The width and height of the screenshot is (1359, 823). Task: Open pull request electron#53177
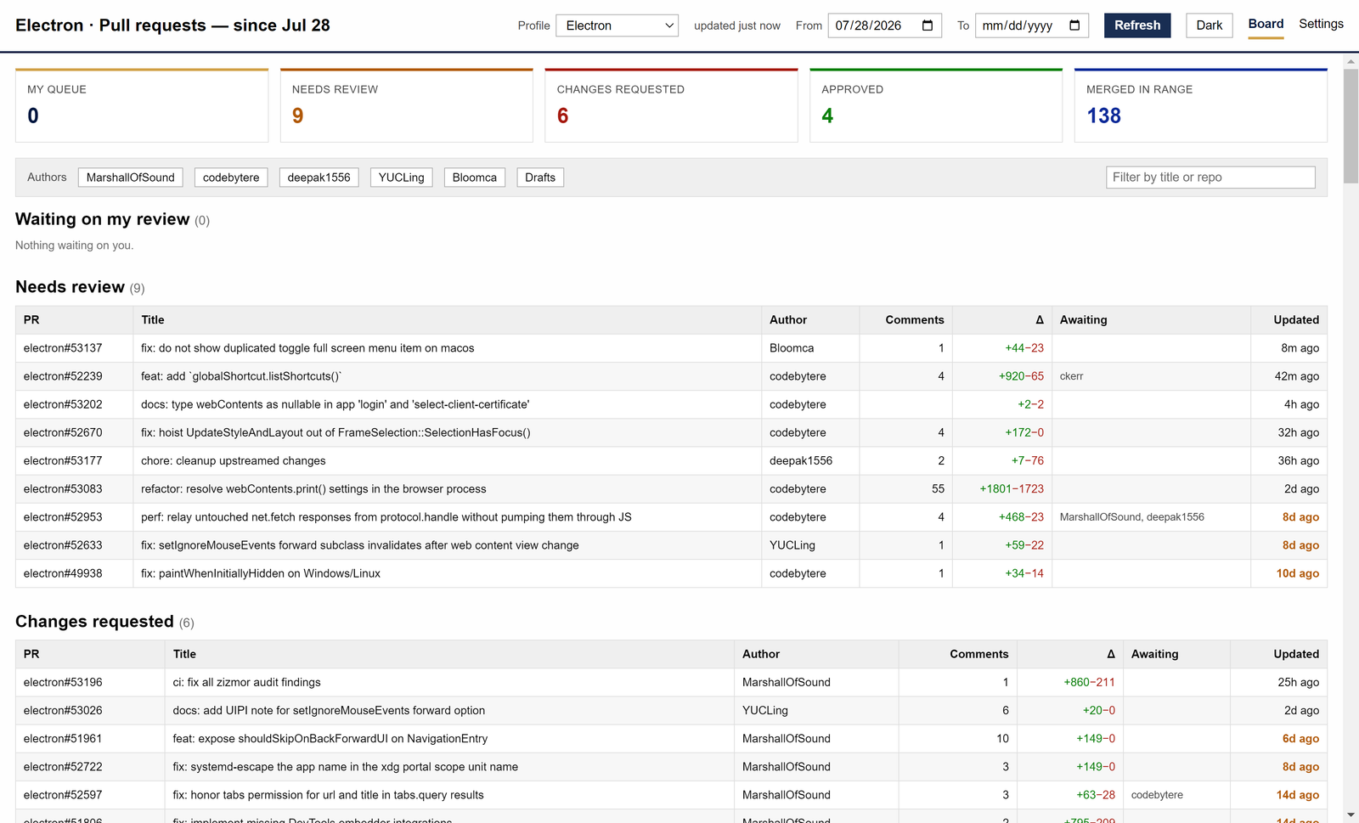pyautogui.click(x=63, y=460)
